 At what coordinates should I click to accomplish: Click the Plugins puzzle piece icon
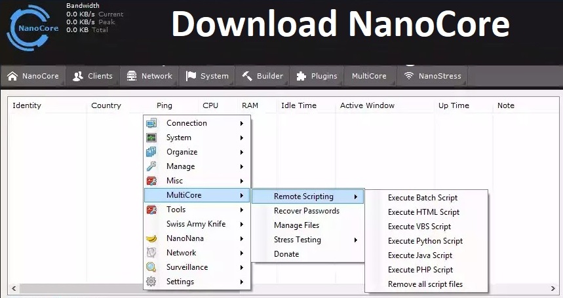tap(301, 76)
